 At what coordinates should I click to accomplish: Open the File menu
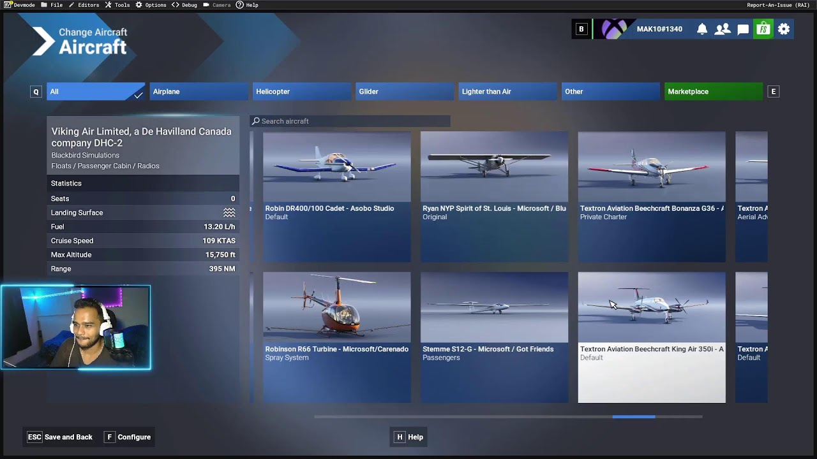[52, 4]
